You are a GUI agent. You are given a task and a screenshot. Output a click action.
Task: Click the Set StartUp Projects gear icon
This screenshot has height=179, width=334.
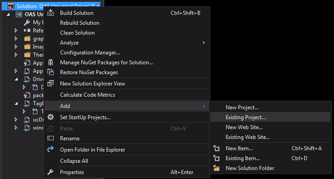tap(51, 117)
